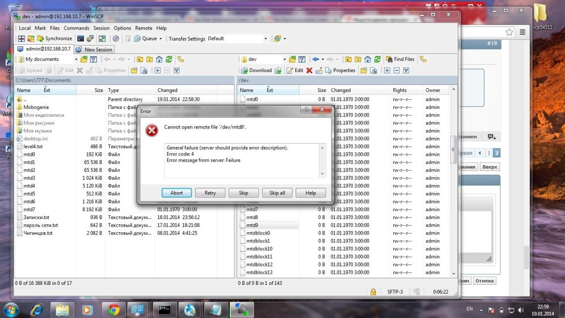Viewport: 565px width, 318px height.
Task: Open Google Chrome from taskbar
Action: [x=114, y=310]
